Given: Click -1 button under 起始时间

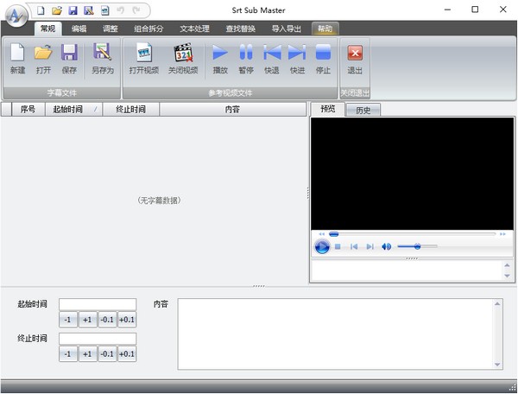Looking at the screenshot, I should [x=68, y=320].
